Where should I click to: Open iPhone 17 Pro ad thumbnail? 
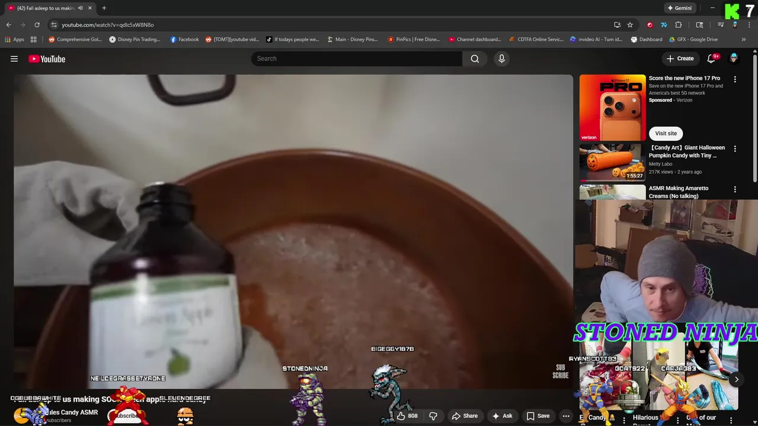pos(612,108)
